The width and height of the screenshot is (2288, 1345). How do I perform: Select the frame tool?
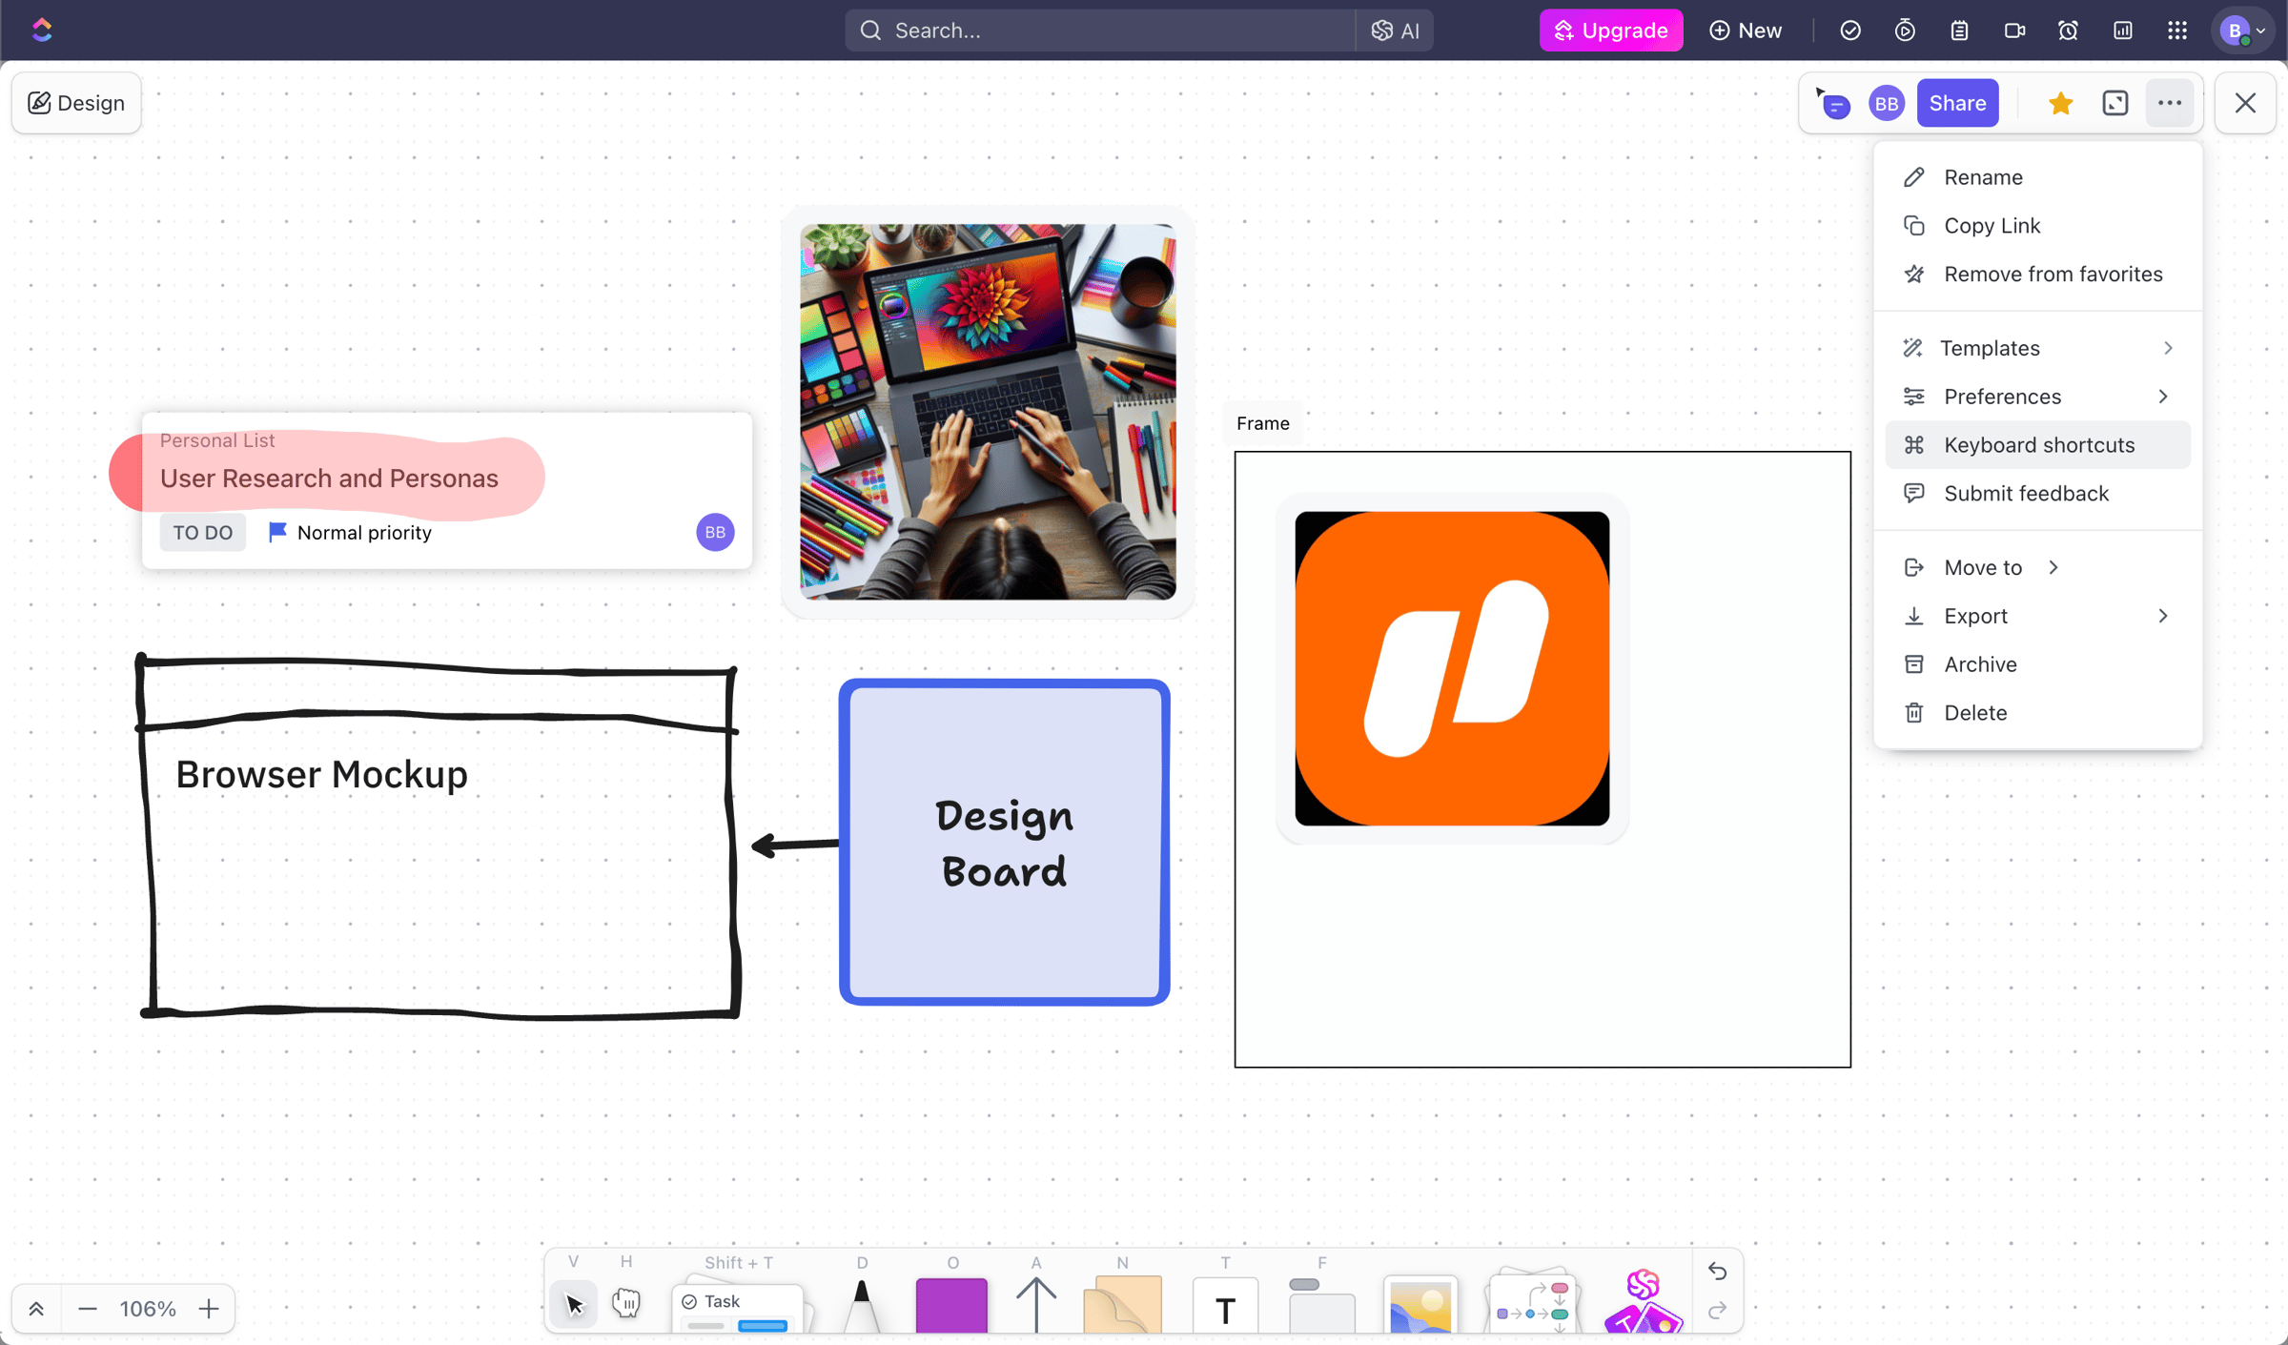tap(1321, 1306)
